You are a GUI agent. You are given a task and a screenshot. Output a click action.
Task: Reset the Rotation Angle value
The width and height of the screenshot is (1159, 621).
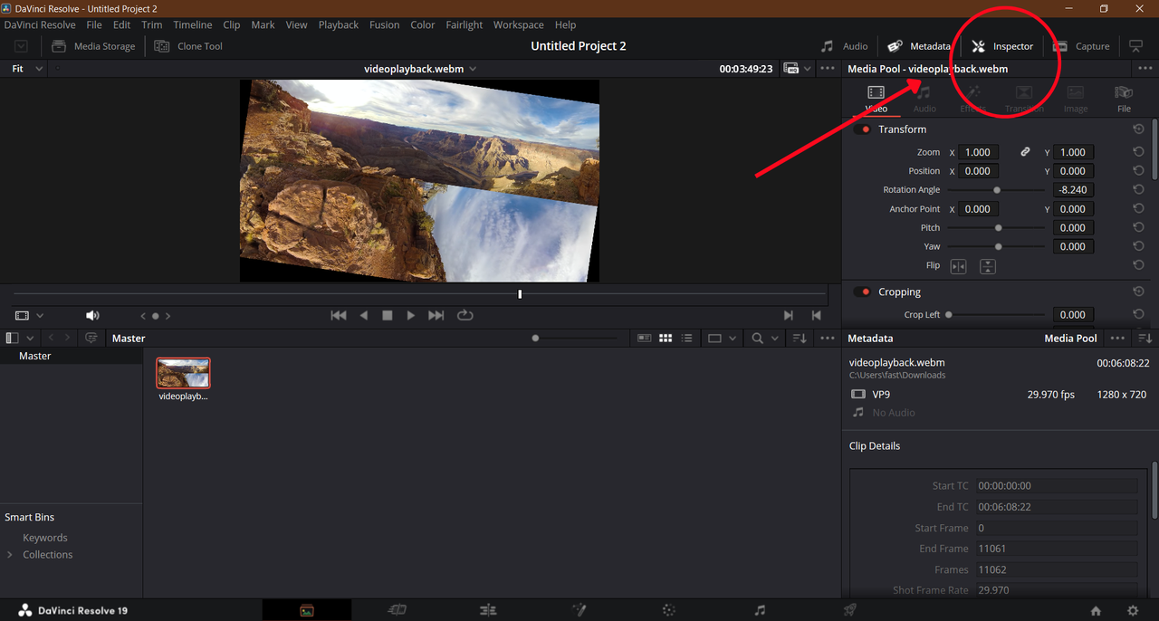click(x=1138, y=190)
